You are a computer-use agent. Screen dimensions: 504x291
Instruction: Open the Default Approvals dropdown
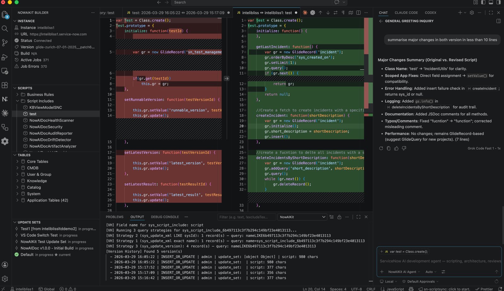(x=421, y=282)
